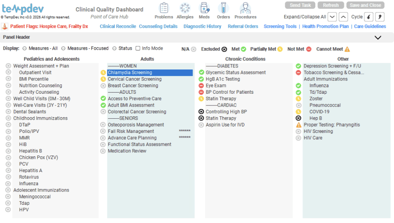Click Controlling High BP excluded icon
This screenshot has width=394, height=223.
click(x=201, y=111)
